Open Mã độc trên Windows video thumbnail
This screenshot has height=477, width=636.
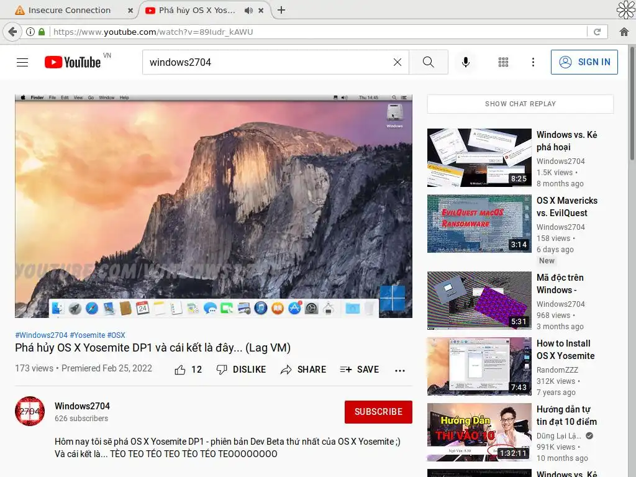click(479, 301)
